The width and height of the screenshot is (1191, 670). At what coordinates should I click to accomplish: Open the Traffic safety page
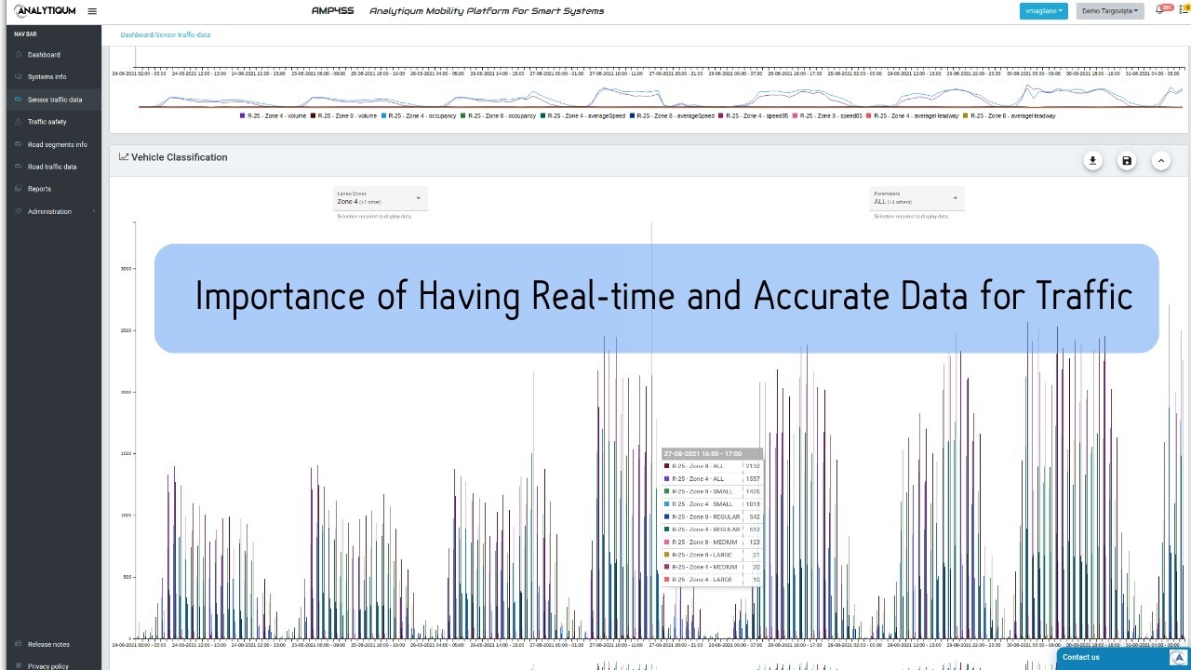tap(47, 121)
